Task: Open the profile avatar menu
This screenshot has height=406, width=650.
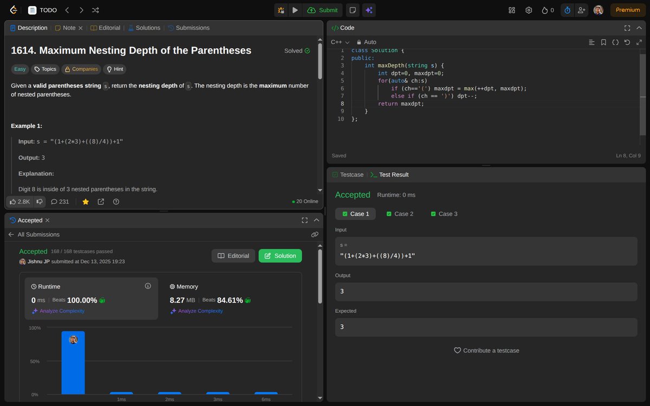Action: click(x=599, y=10)
